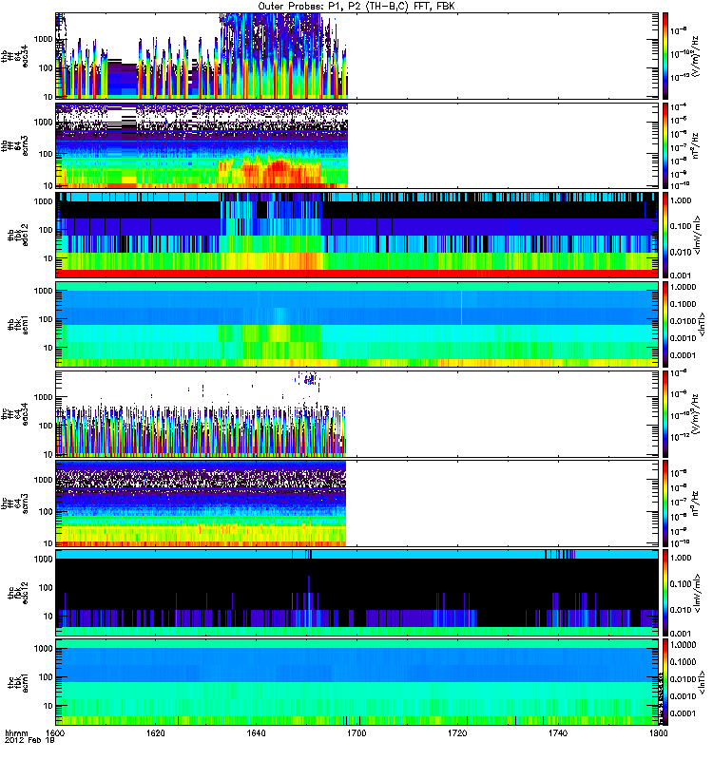This screenshot has width=713, height=760.
Task: Click the <|nT|> unit label of thb scm1
Action: 702,325
